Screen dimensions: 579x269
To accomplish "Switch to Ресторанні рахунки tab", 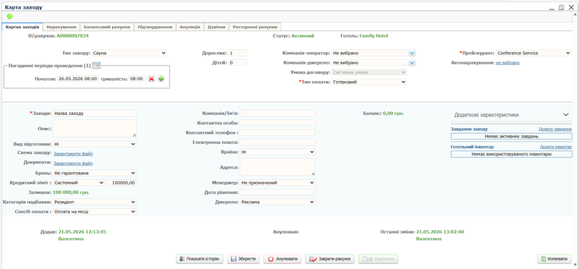I will [255, 27].
